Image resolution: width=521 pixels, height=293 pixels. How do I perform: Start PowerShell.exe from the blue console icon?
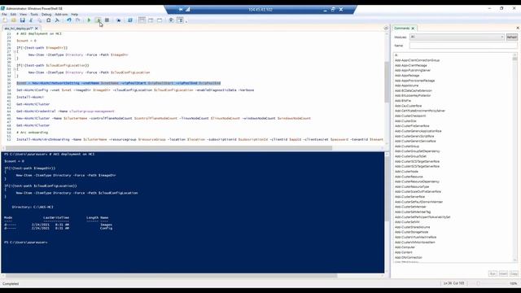pyautogui.click(x=130, y=20)
